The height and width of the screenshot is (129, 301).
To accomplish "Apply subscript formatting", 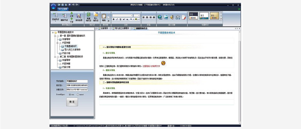I will point(127,19).
